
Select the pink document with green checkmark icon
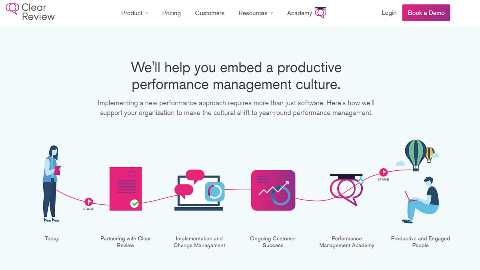point(126,188)
